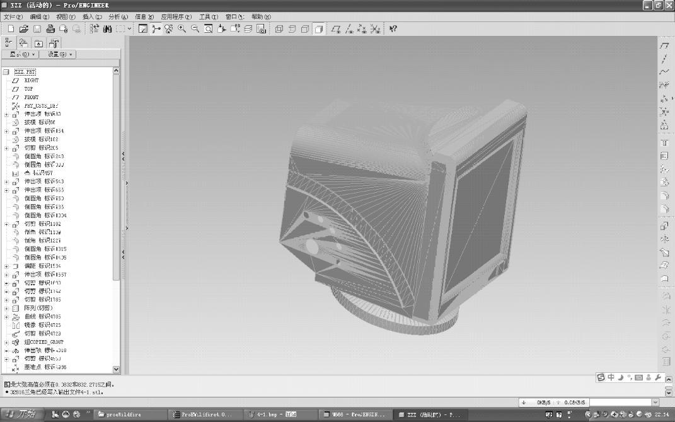The width and height of the screenshot is (675, 422).
Task: Select the Datum Curve tool in the right toolbar
Action: [x=665, y=72]
